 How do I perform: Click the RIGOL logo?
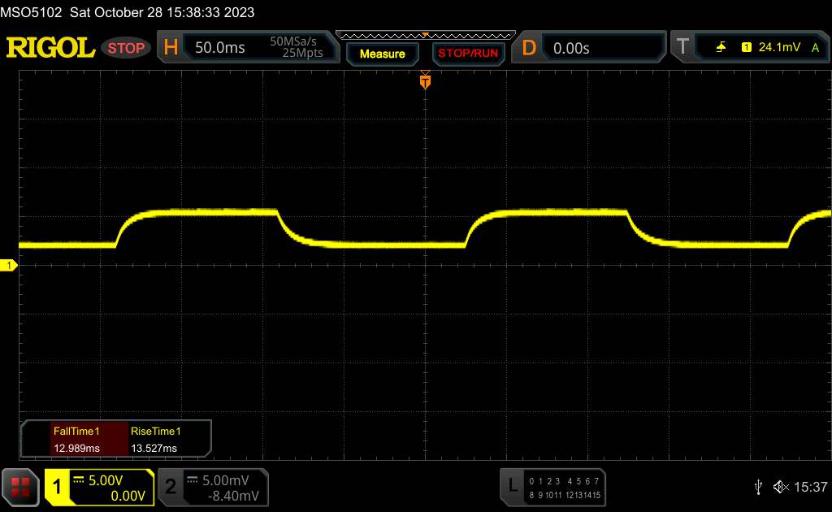(50, 48)
